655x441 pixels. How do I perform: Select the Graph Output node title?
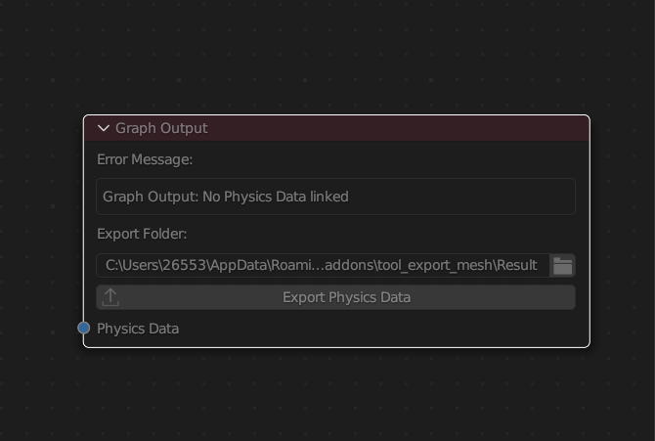161,128
